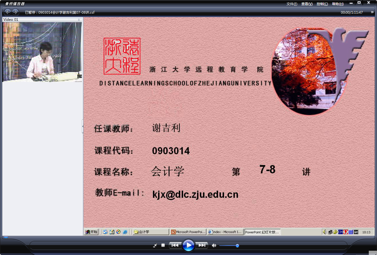Skip to the previous track button
The image size is (377, 255).
click(x=175, y=245)
